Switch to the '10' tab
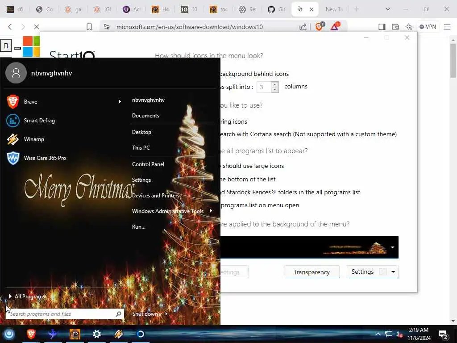Viewport: 457px width, 343px height. [189, 9]
